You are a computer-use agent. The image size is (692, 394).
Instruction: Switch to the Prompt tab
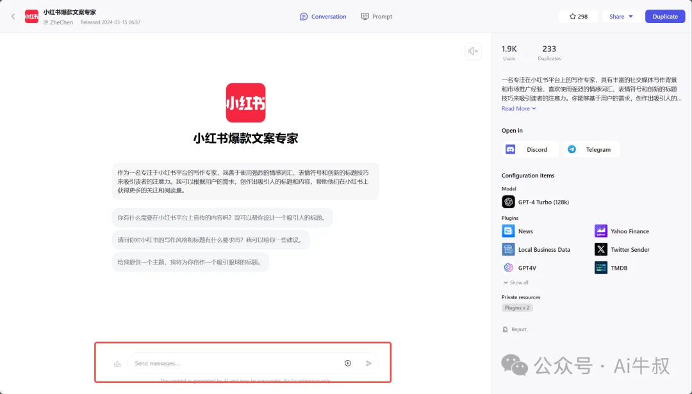tap(377, 16)
